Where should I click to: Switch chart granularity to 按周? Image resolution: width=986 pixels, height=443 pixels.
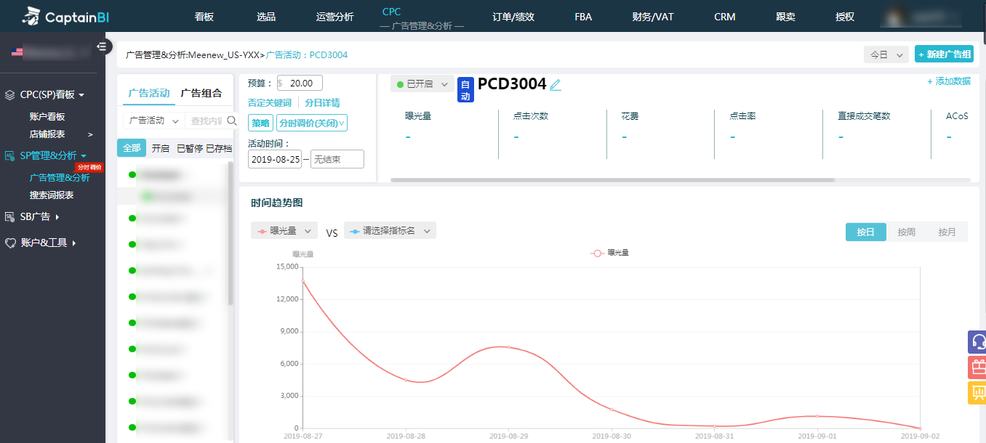point(906,232)
